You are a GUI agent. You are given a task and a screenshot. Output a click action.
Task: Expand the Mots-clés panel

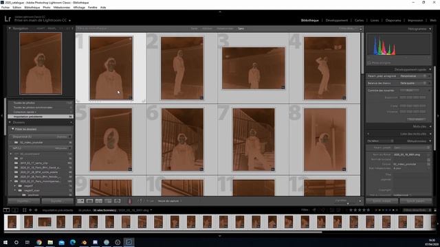(x=430, y=126)
